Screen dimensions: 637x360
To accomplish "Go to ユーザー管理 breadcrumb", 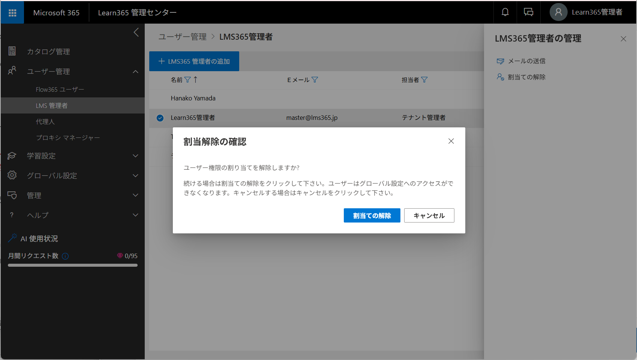I will tap(182, 37).
